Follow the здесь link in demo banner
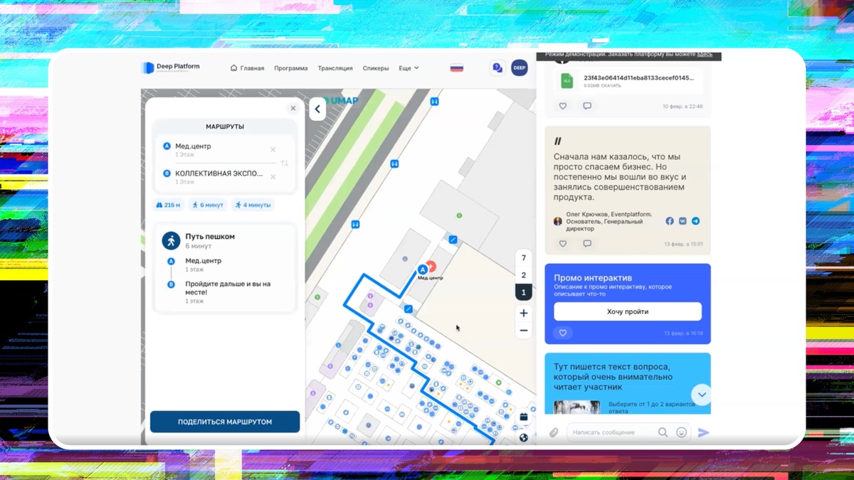Viewport: 854px width, 480px height. pos(705,54)
